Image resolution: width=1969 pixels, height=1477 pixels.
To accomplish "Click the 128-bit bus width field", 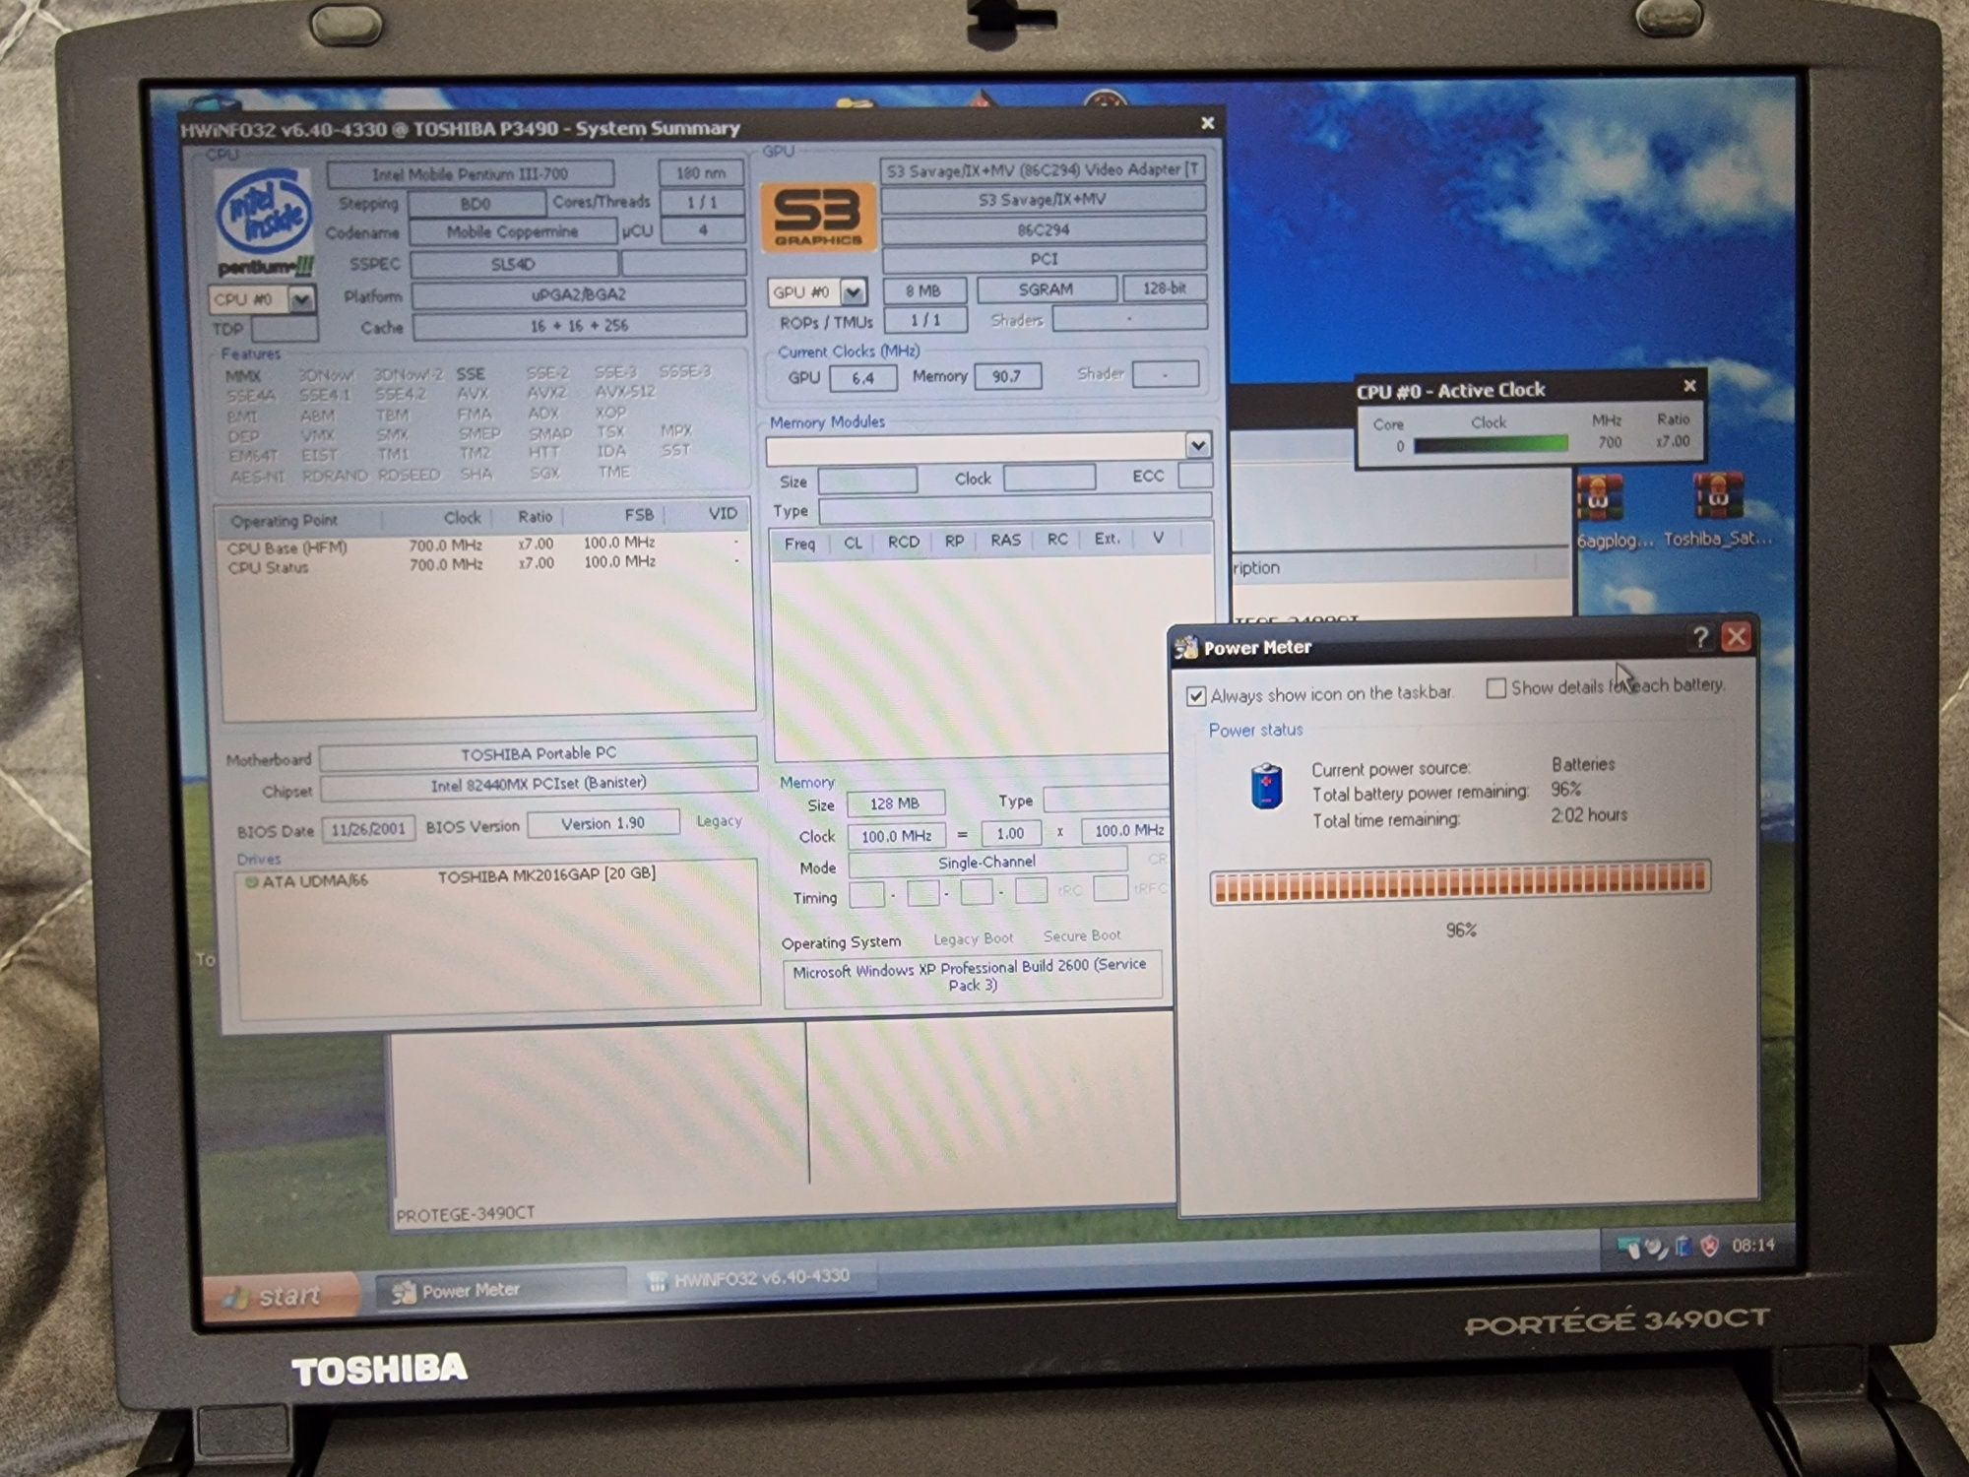I will 1165,289.
